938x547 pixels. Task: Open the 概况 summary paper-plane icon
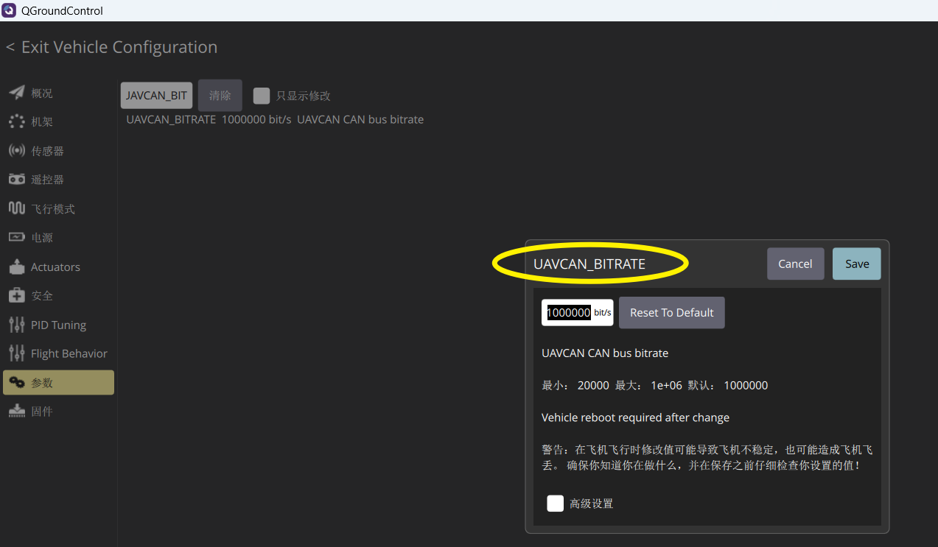[x=16, y=93]
